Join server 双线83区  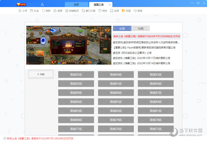tap(76, 111)
